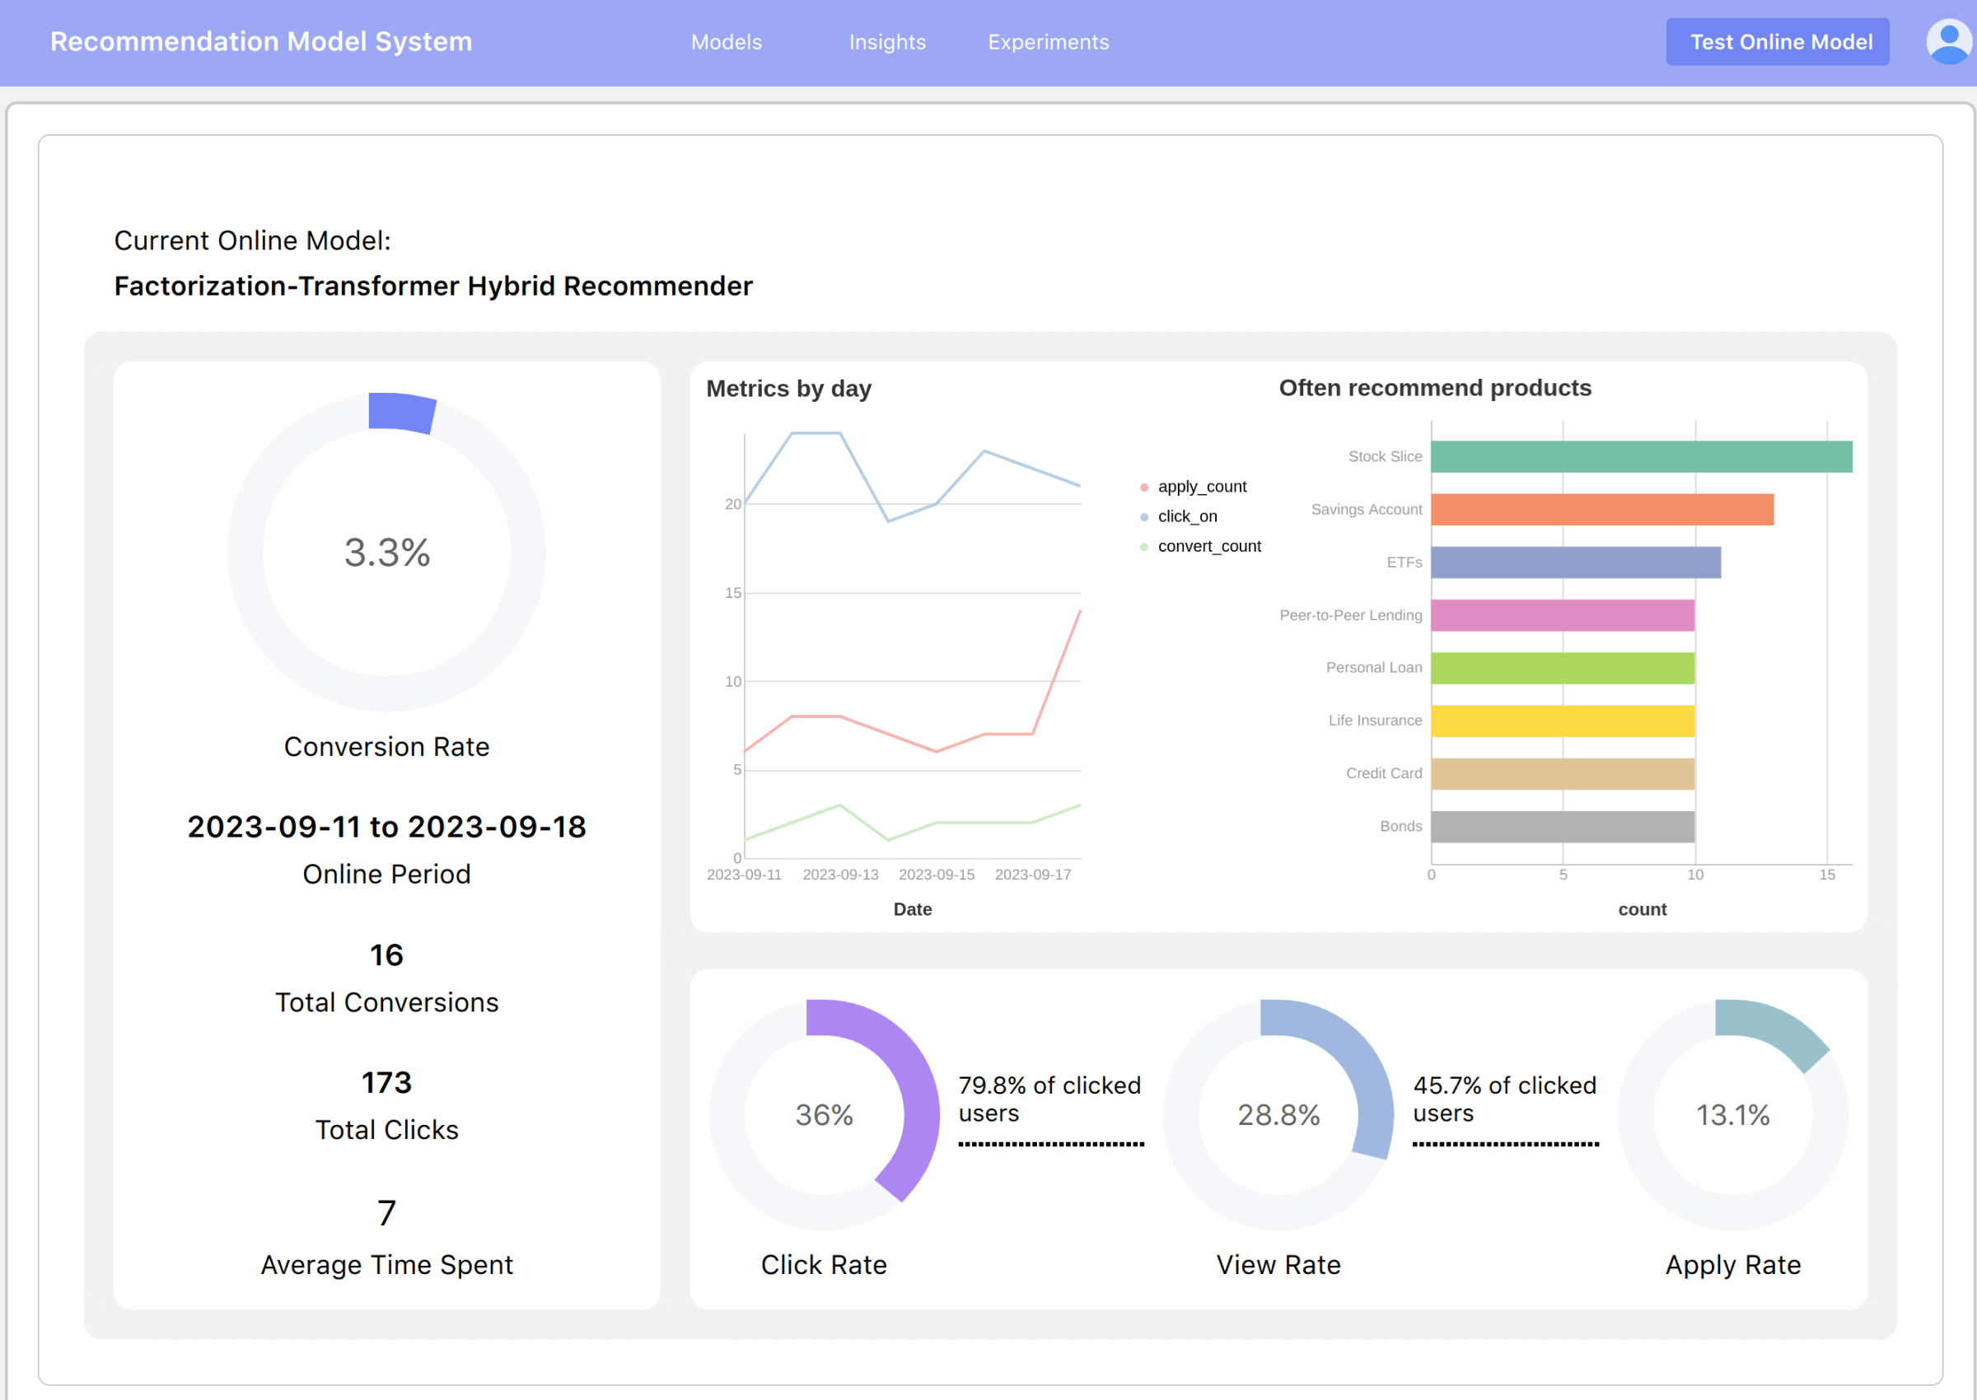
Task: Click the 2023-09-13 date label on x-axis
Action: (843, 873)
